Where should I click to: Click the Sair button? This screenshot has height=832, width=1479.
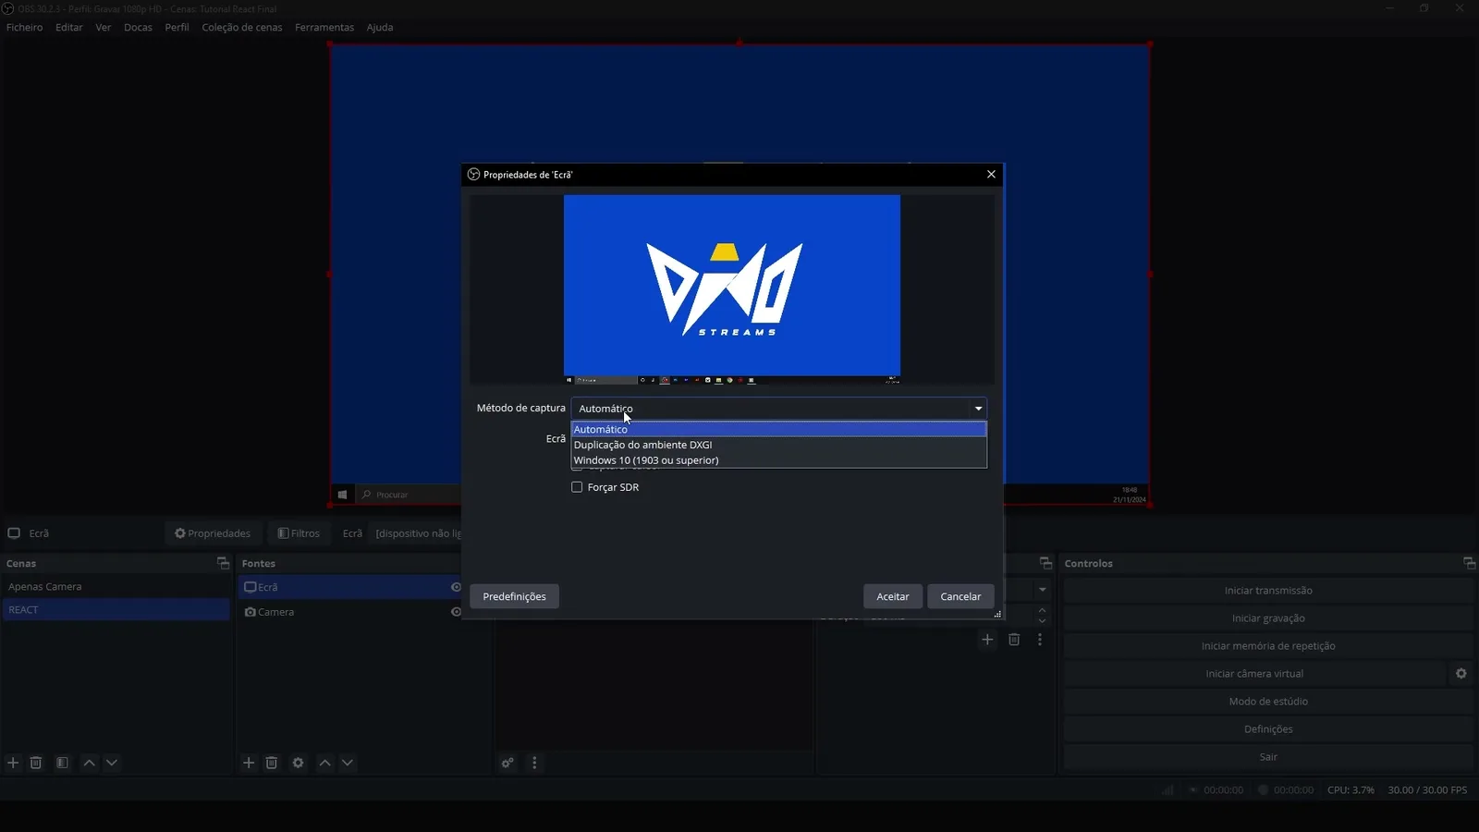coord(1268,756)
